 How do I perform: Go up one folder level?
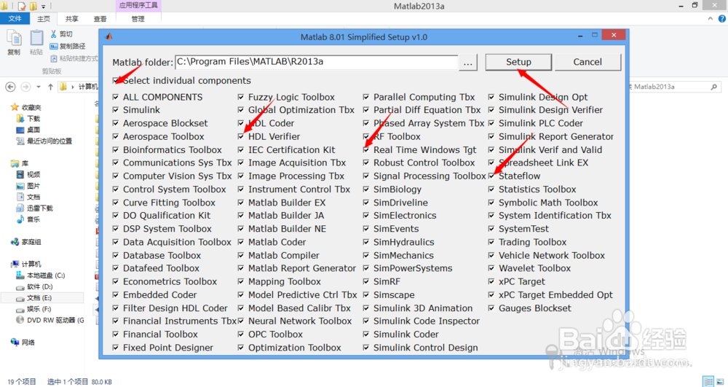point(51,87)
